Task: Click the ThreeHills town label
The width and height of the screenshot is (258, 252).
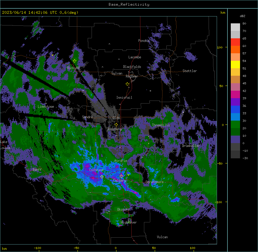Action: 161,125
